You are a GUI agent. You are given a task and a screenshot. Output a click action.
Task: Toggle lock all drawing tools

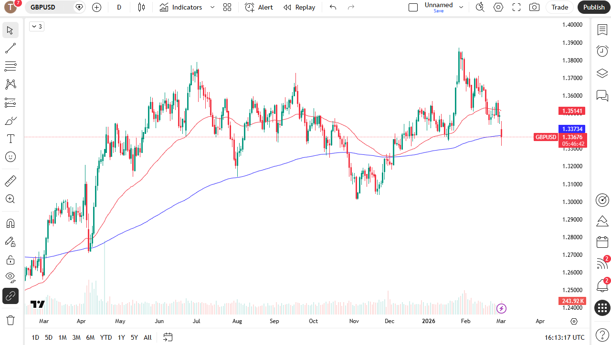11,260
